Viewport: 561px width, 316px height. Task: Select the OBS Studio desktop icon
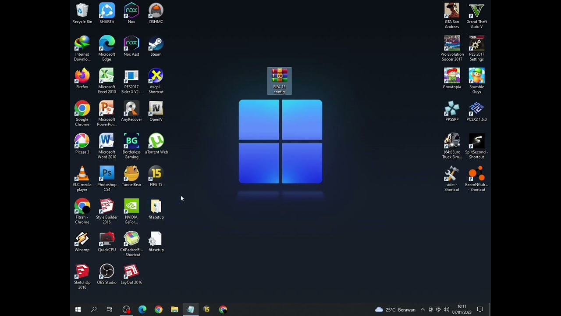pyautogui.click(x=107, y=274)
